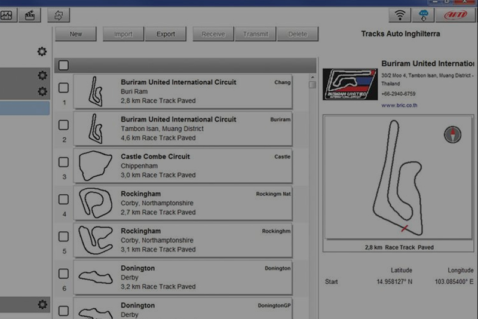Screen dimensions: 478x319
Task: Open the www.bric.co.th link
Action: click(x=399, y=106)
